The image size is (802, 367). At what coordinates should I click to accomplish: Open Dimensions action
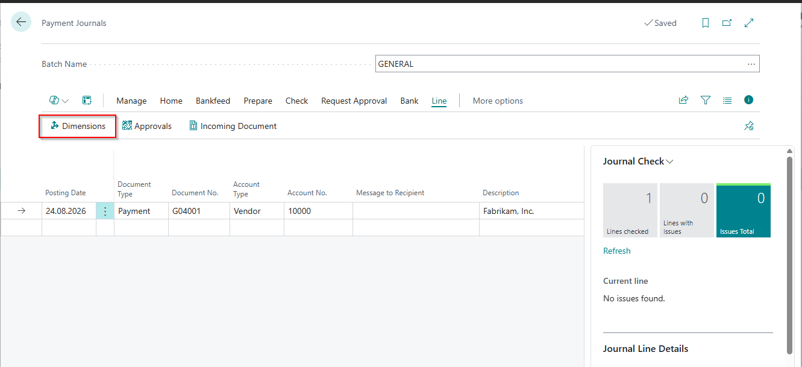click(78, 126)
